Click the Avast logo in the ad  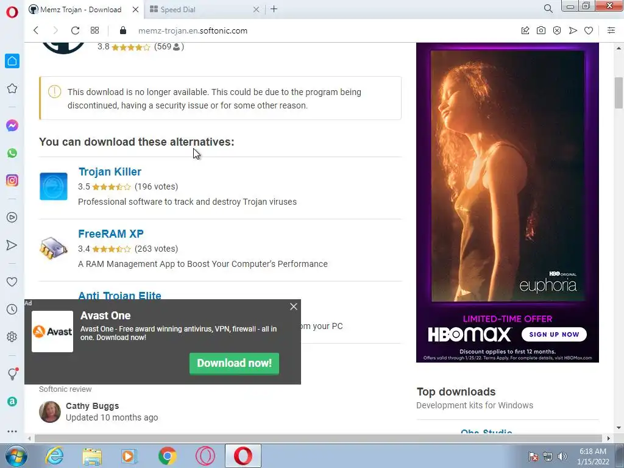tap(52, 331)
